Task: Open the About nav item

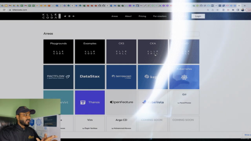Action: 128,16
